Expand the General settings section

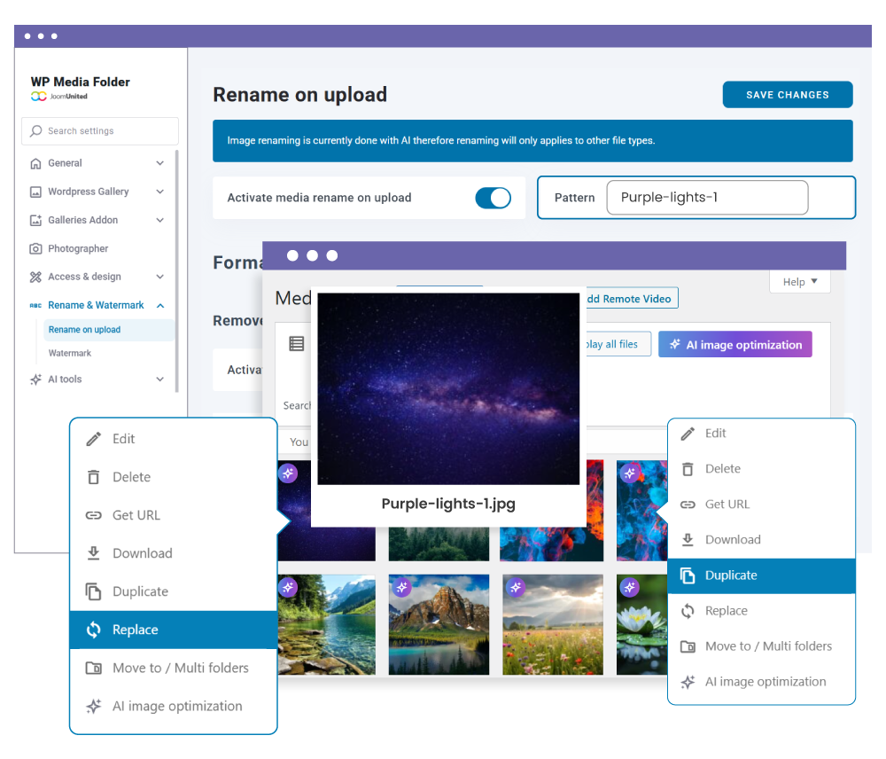click(159, 163)
